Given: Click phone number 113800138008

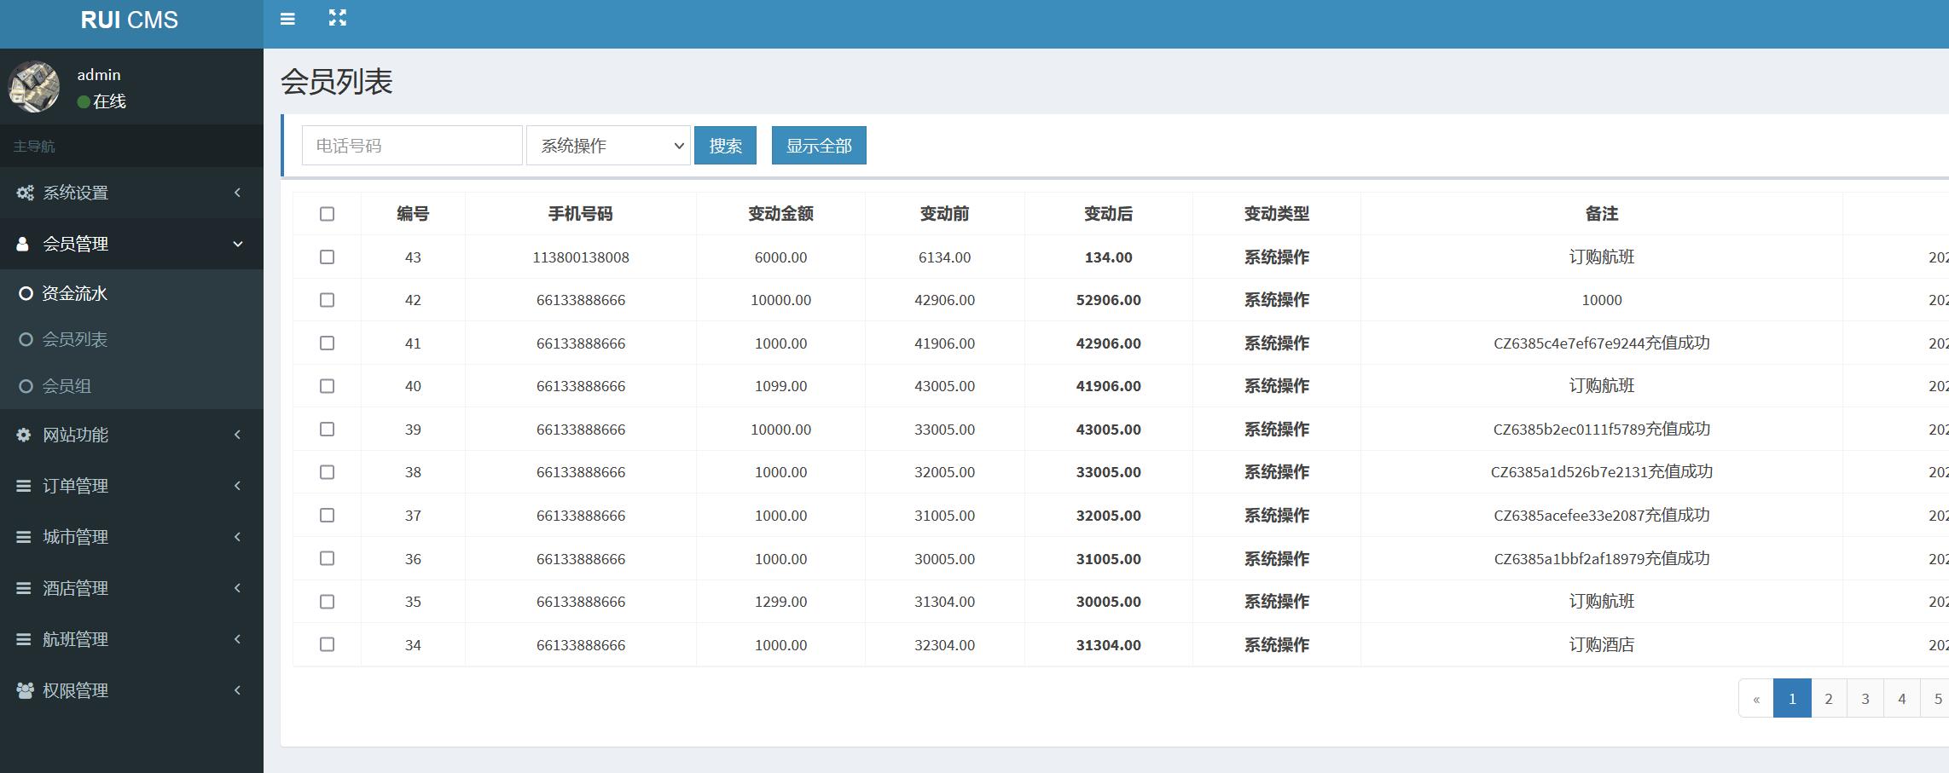Looking at the screenshot, I should 581,257.
